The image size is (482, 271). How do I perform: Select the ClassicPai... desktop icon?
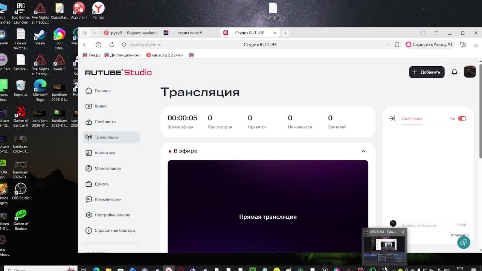[59, 11]
